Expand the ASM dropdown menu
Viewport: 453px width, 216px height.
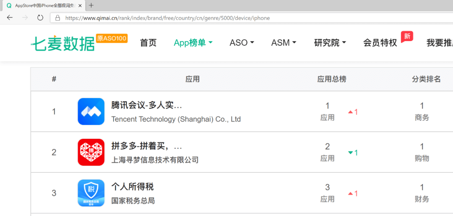coord(284,43)
